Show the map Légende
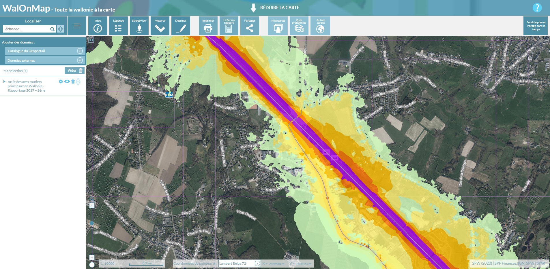550x269 pixels. click(118, 26)
